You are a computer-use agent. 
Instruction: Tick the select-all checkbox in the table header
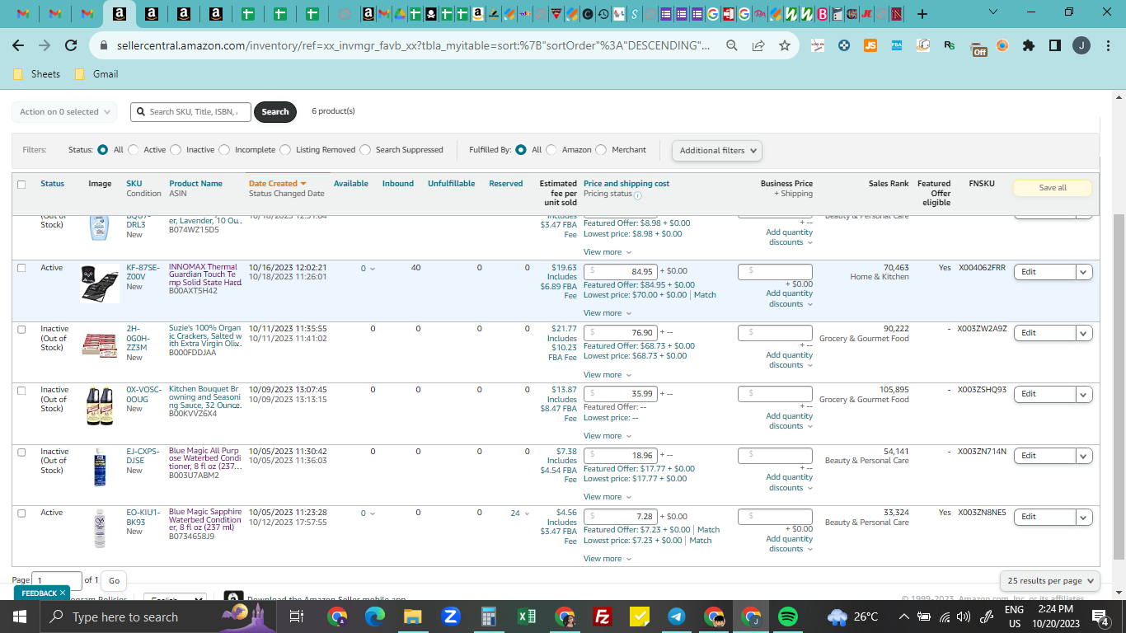21,185
